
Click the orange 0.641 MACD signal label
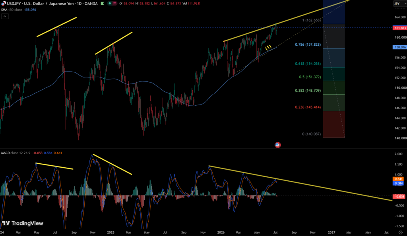pos(398,179)
